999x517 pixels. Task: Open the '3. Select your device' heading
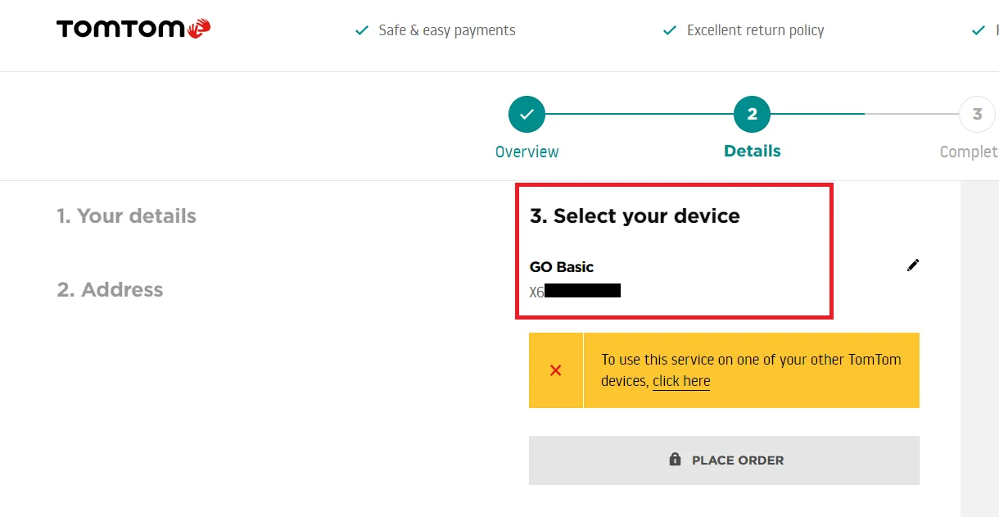coord(635,216)
